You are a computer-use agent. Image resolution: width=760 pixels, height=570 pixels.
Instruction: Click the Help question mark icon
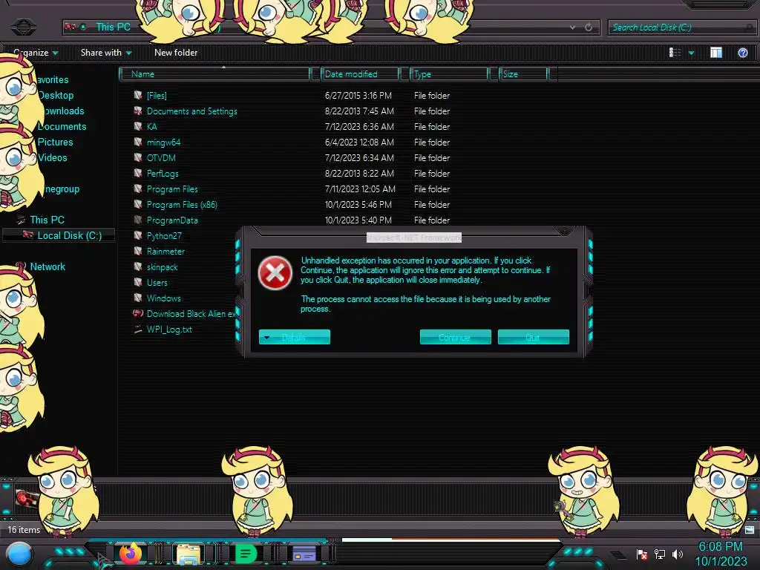pyautogui.click(x=742, y=53)
